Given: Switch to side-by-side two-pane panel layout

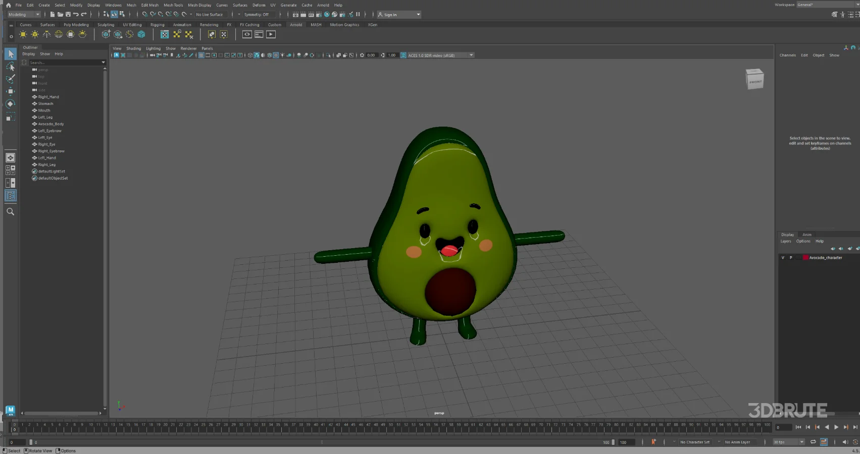Looking at the screenshot, I should pos(11,183).
